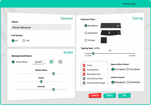Click the SELECT music button
Screen dimensions: 151x105
[x=39, y=62]
